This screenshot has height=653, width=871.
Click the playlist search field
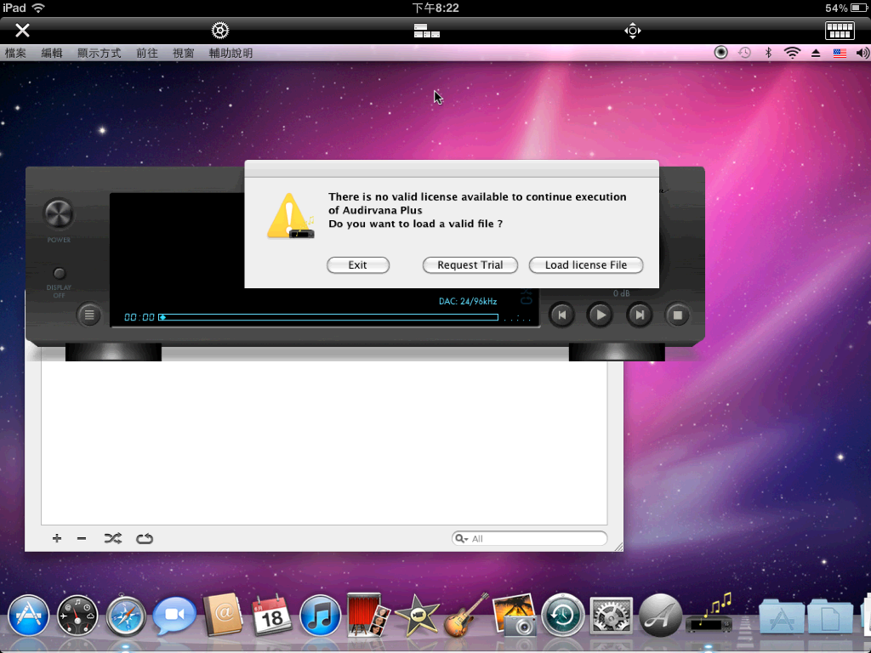[x=529, y=538]
